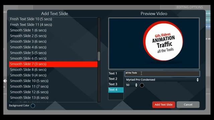Click the slide list scrollbar thumb

[x=99, y=56]
